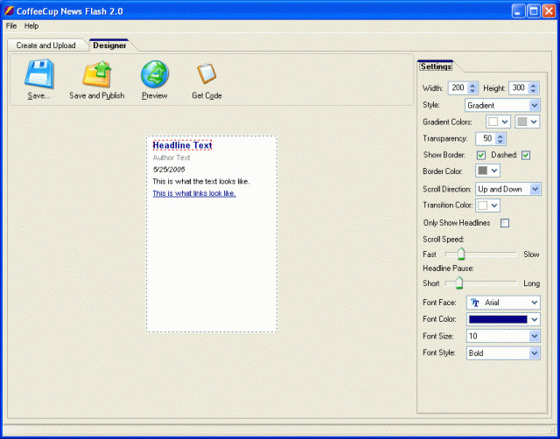Open the second gray Gradient Colors dropdown
This screenshot has height=439, width=560.
527,122
